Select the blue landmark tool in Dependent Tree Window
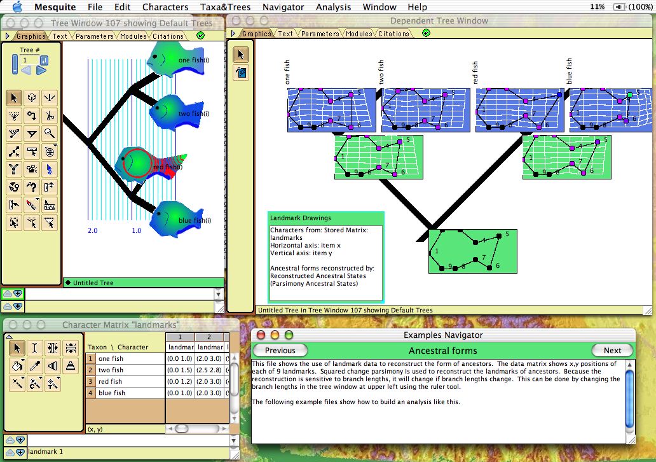The image size is (656, 462). click(242, 73)
